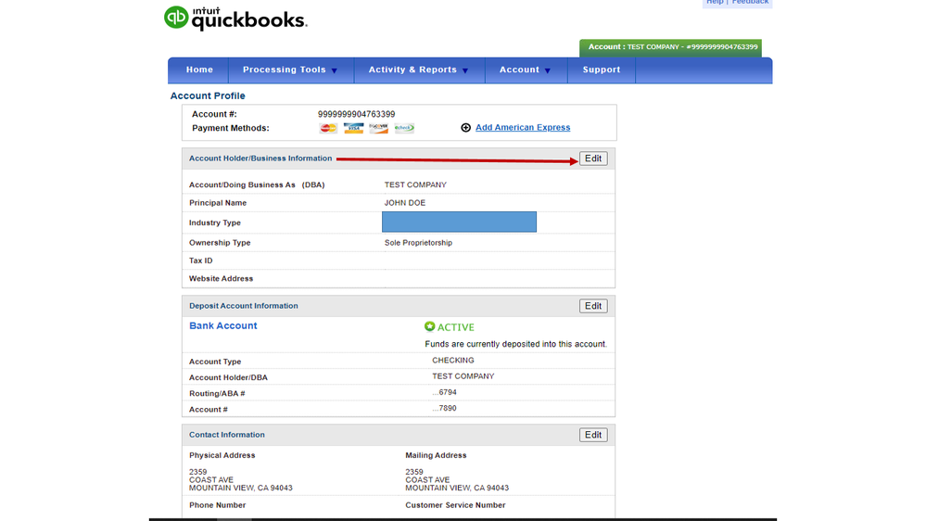The height and width of the screenshot is (521, 926).
Task: Click the Website Address label
Action: (x=221, y=278)
